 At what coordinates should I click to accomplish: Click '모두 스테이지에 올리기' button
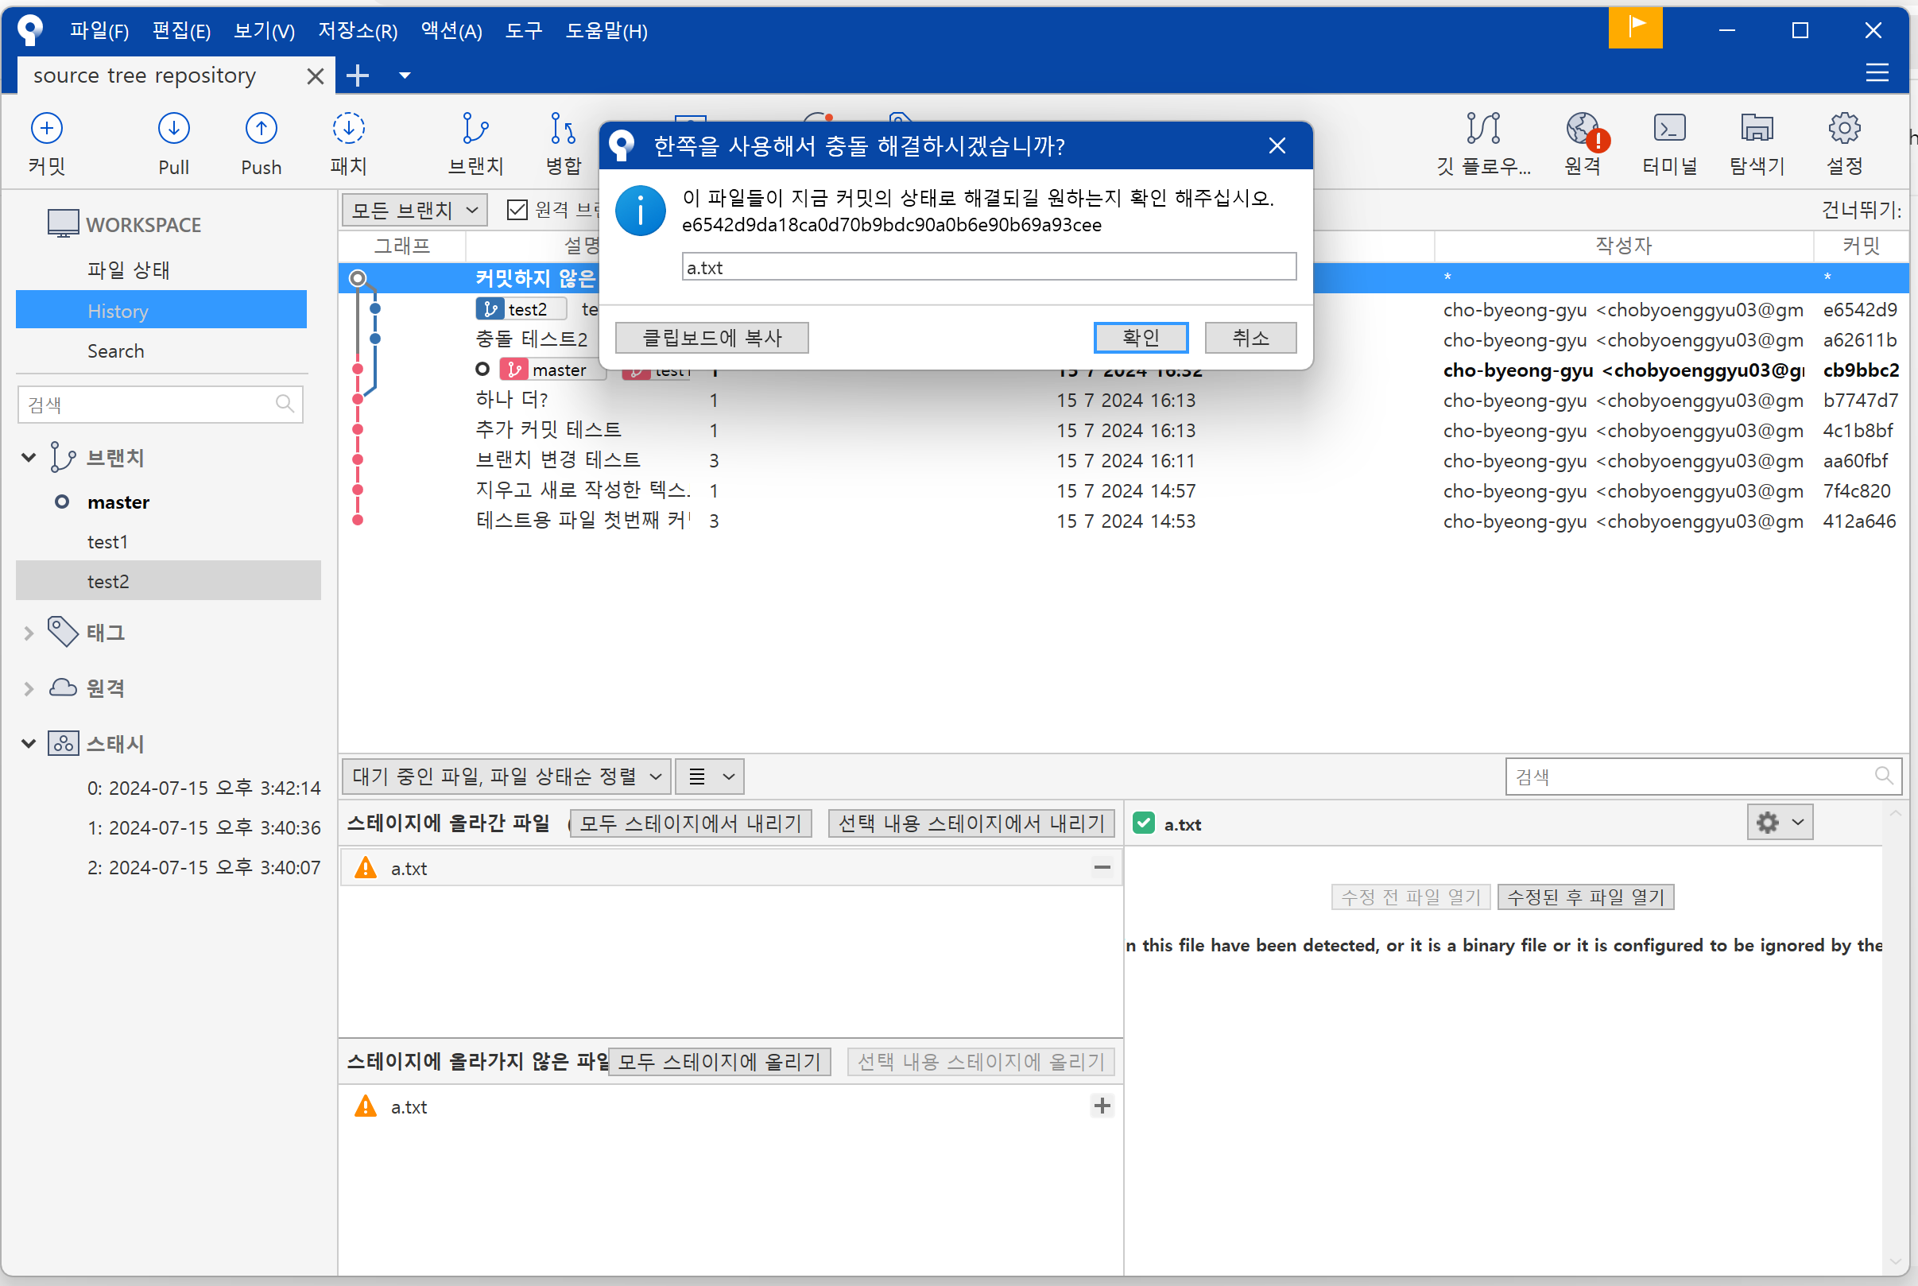tap(719, 1061)
